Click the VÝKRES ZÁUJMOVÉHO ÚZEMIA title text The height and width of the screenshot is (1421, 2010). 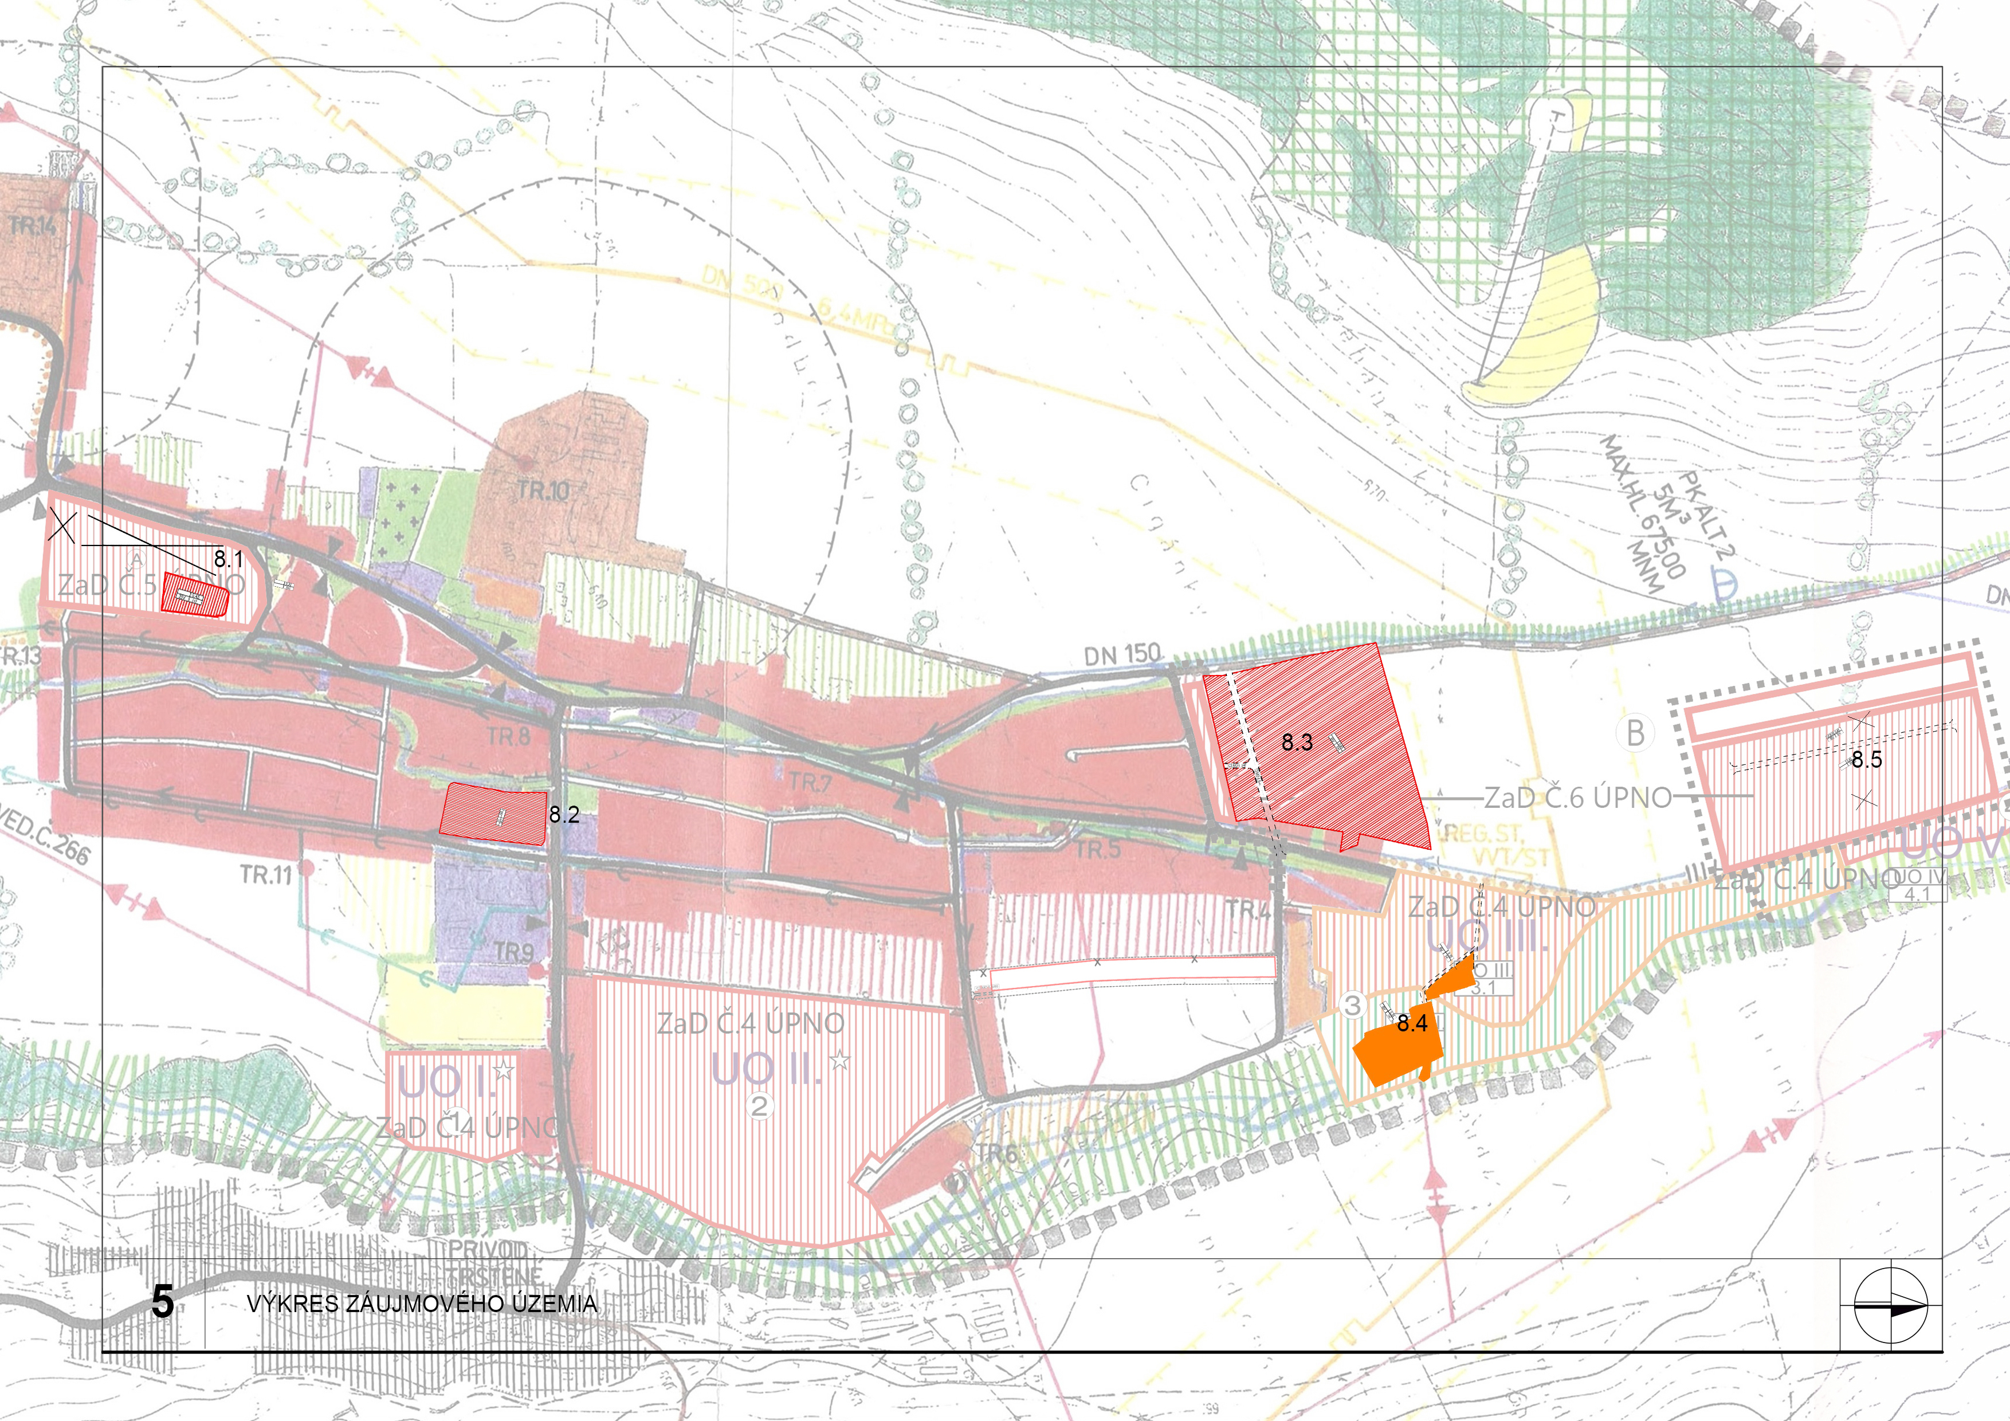coord(422,1304)
